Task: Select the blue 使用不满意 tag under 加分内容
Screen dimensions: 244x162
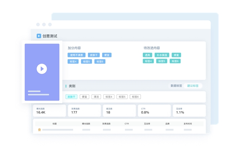Action: [x=76, y=55]
